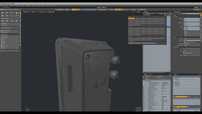Add a Cone primitive from tool panel
The height and width of the screenshot is (114, 202).
(x=16, y=13)
